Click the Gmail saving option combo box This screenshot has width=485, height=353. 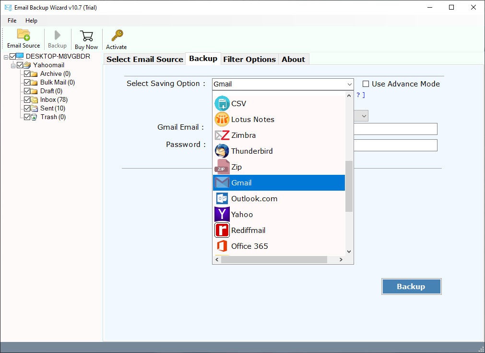point(283,84)
